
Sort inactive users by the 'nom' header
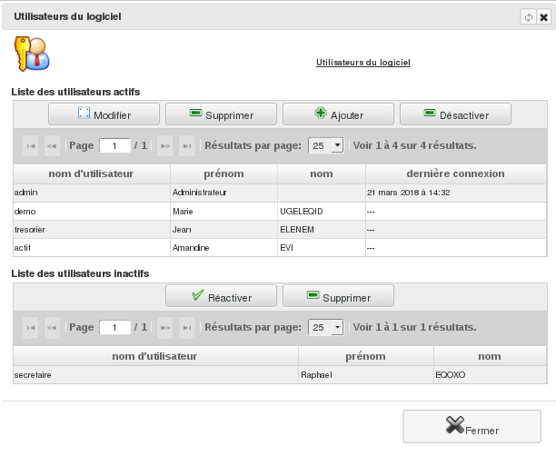click(490, 356)
